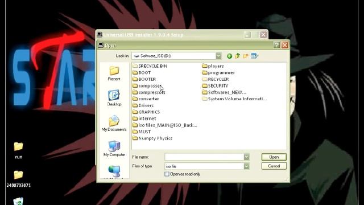Select the players folder
364x205 pixels.
[x=213, y=66]
